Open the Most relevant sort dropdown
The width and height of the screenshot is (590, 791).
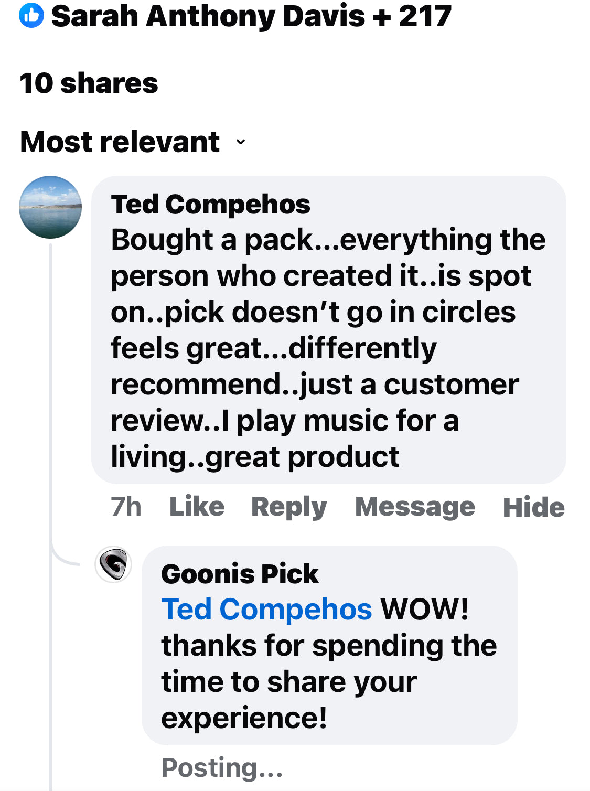pos(120,142)
